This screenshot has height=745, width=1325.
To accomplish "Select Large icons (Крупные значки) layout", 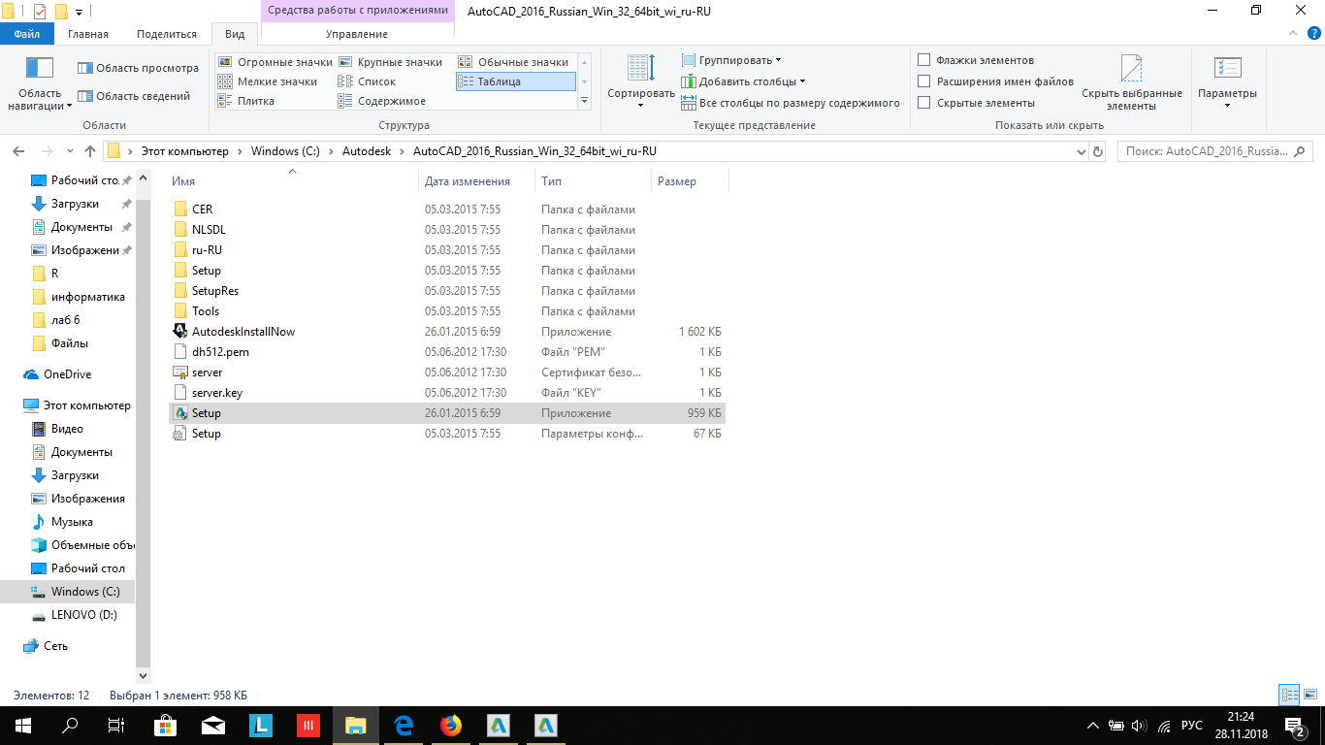I will coord(390,62).
